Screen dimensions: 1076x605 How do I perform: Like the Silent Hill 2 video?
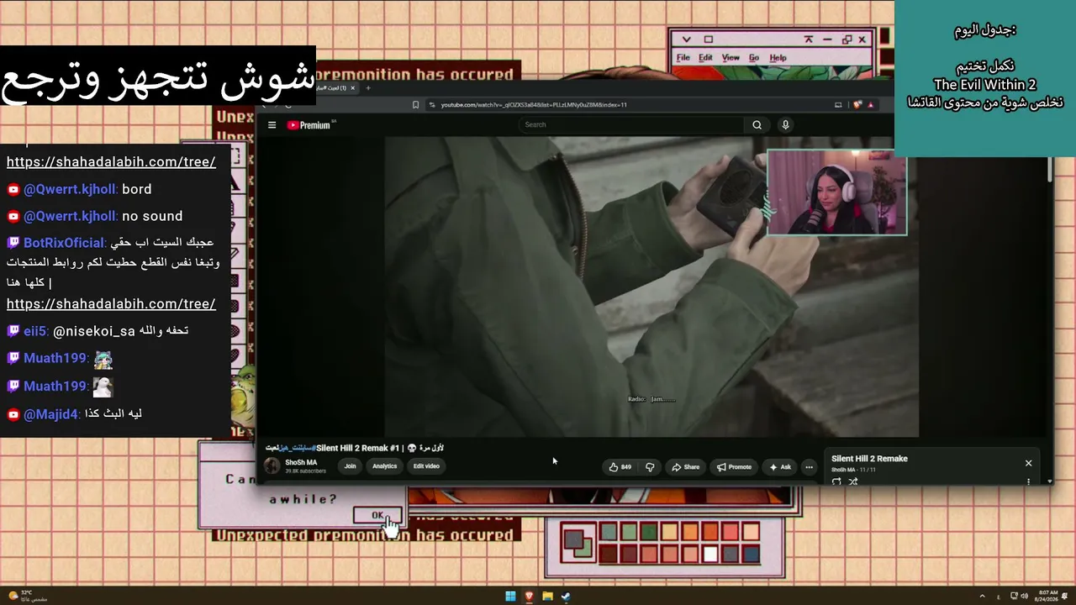tap(620, 467)
